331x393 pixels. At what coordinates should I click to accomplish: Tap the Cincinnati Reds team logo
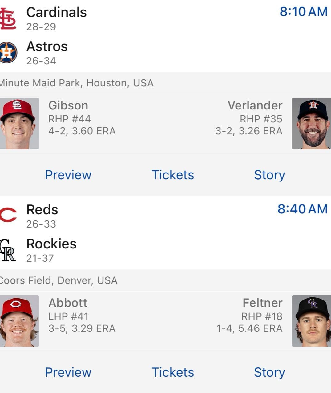pos(8,215)
